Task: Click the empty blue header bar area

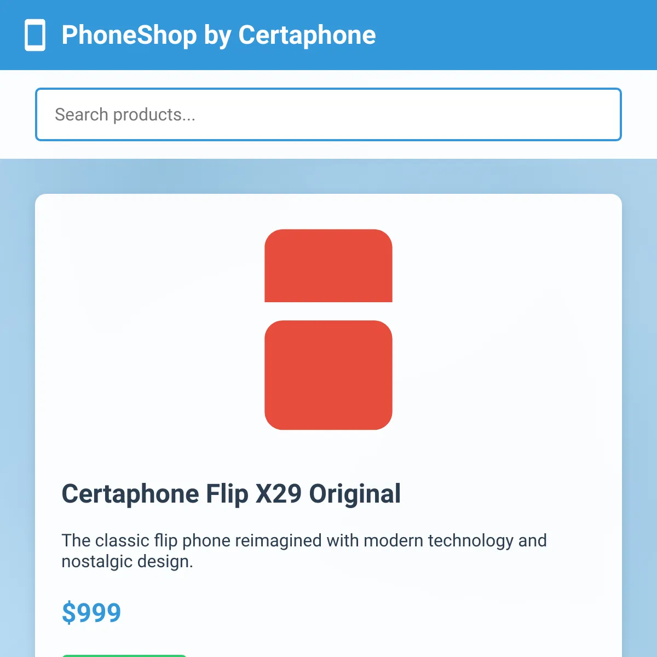Action: tap(515, 35)
